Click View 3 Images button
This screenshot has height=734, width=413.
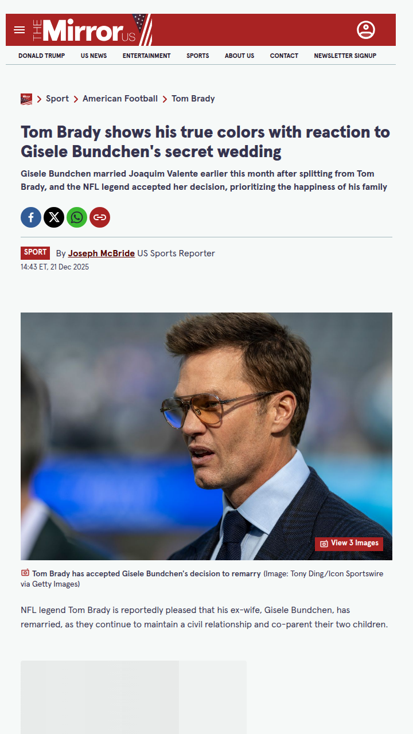(349, 544)
